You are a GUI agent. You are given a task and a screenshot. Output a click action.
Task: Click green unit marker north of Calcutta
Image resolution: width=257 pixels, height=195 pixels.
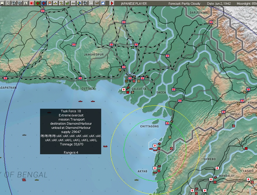point(132,47)
